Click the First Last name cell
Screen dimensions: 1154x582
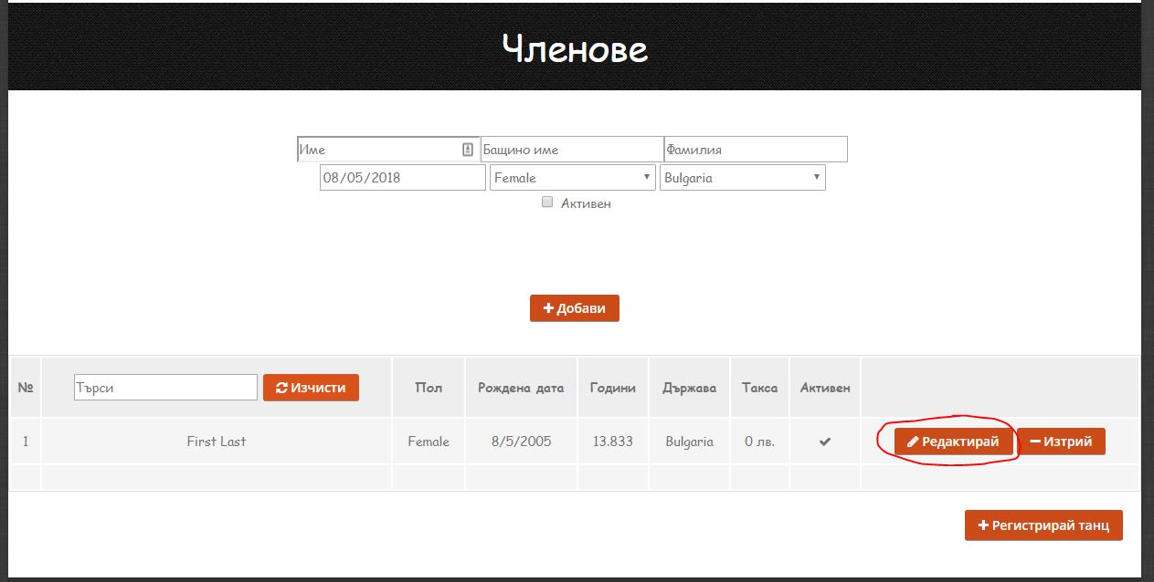click(x=217, y=442)
